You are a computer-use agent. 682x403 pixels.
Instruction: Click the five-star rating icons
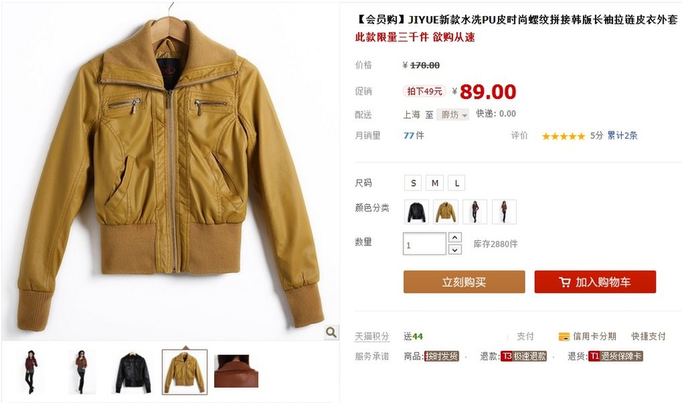coord(563,137)
